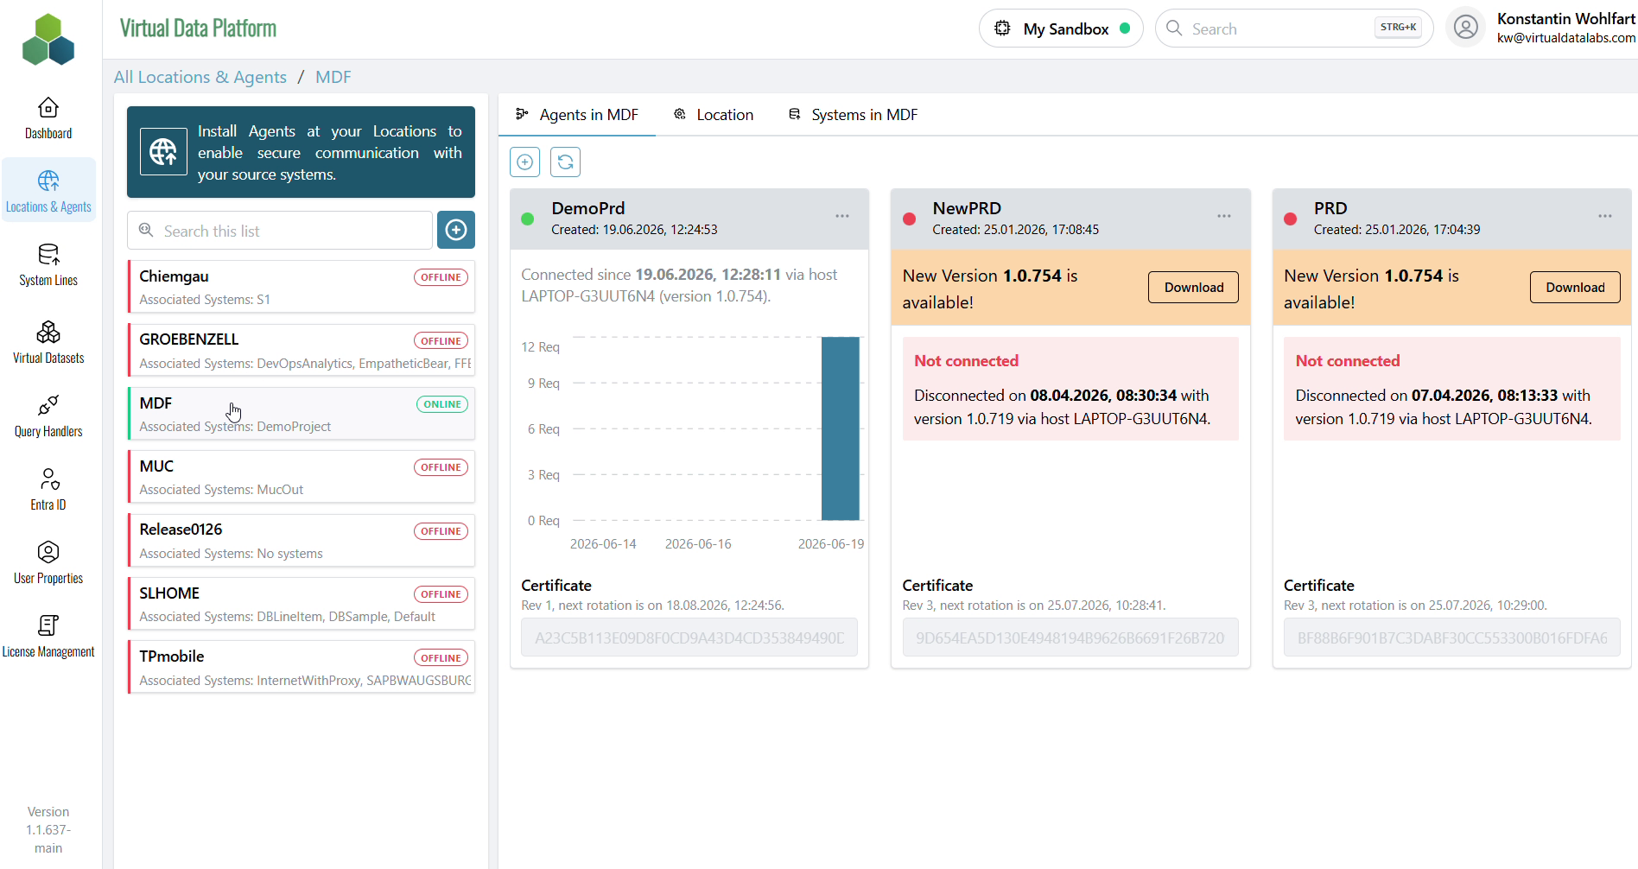Open Locations & Agents in sidebar
This screenshot has height=869, width=1638.
click(48, 191)
